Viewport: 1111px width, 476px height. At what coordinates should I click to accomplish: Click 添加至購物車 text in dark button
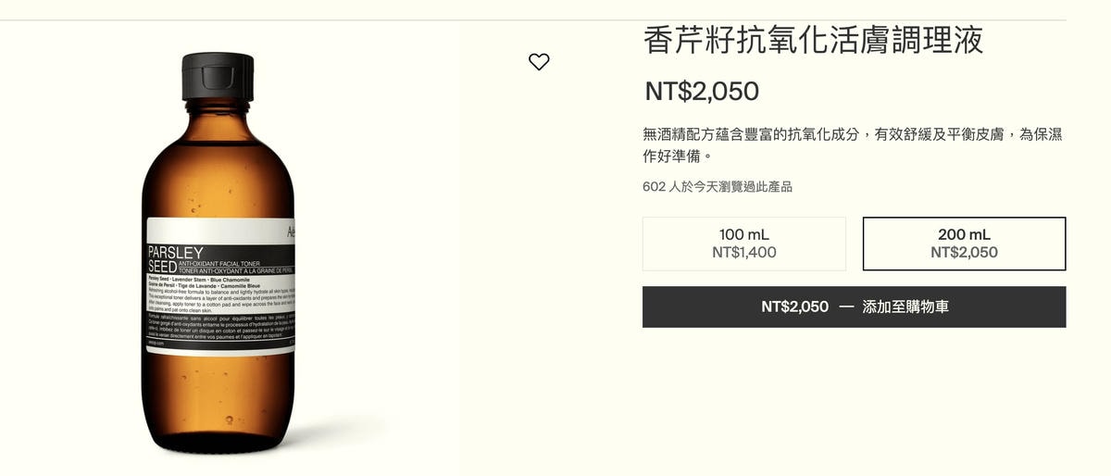[905, 307]
